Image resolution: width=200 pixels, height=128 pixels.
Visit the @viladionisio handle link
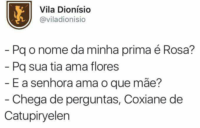click(62, 20)
